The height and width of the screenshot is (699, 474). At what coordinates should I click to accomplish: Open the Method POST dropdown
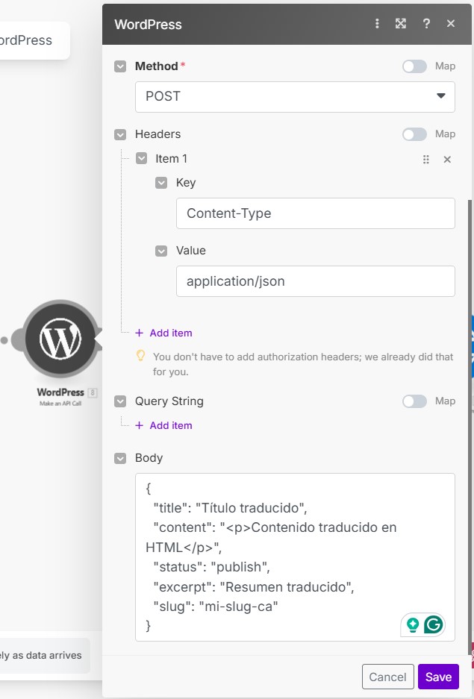(295, 97)
